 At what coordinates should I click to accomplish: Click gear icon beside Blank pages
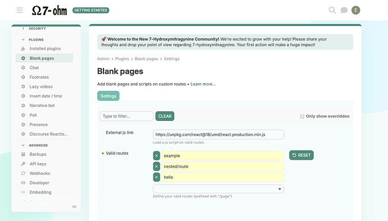(x=23, y=58)
